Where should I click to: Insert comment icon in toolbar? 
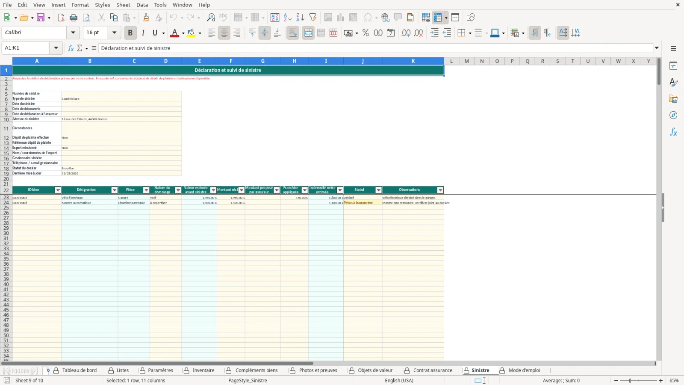398,18
